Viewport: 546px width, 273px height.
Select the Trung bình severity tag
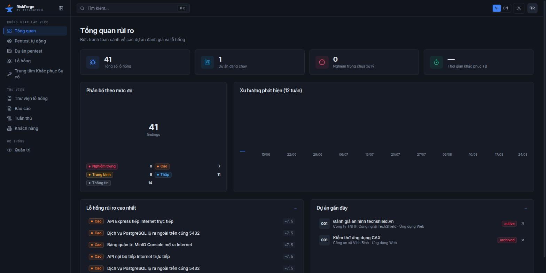[100, 175]
